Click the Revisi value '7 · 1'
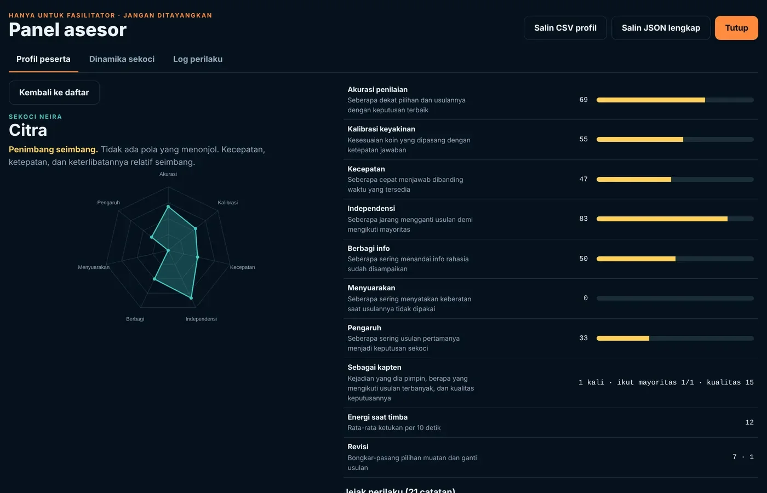This screenshot has width=767, height=493. [743, 457]
